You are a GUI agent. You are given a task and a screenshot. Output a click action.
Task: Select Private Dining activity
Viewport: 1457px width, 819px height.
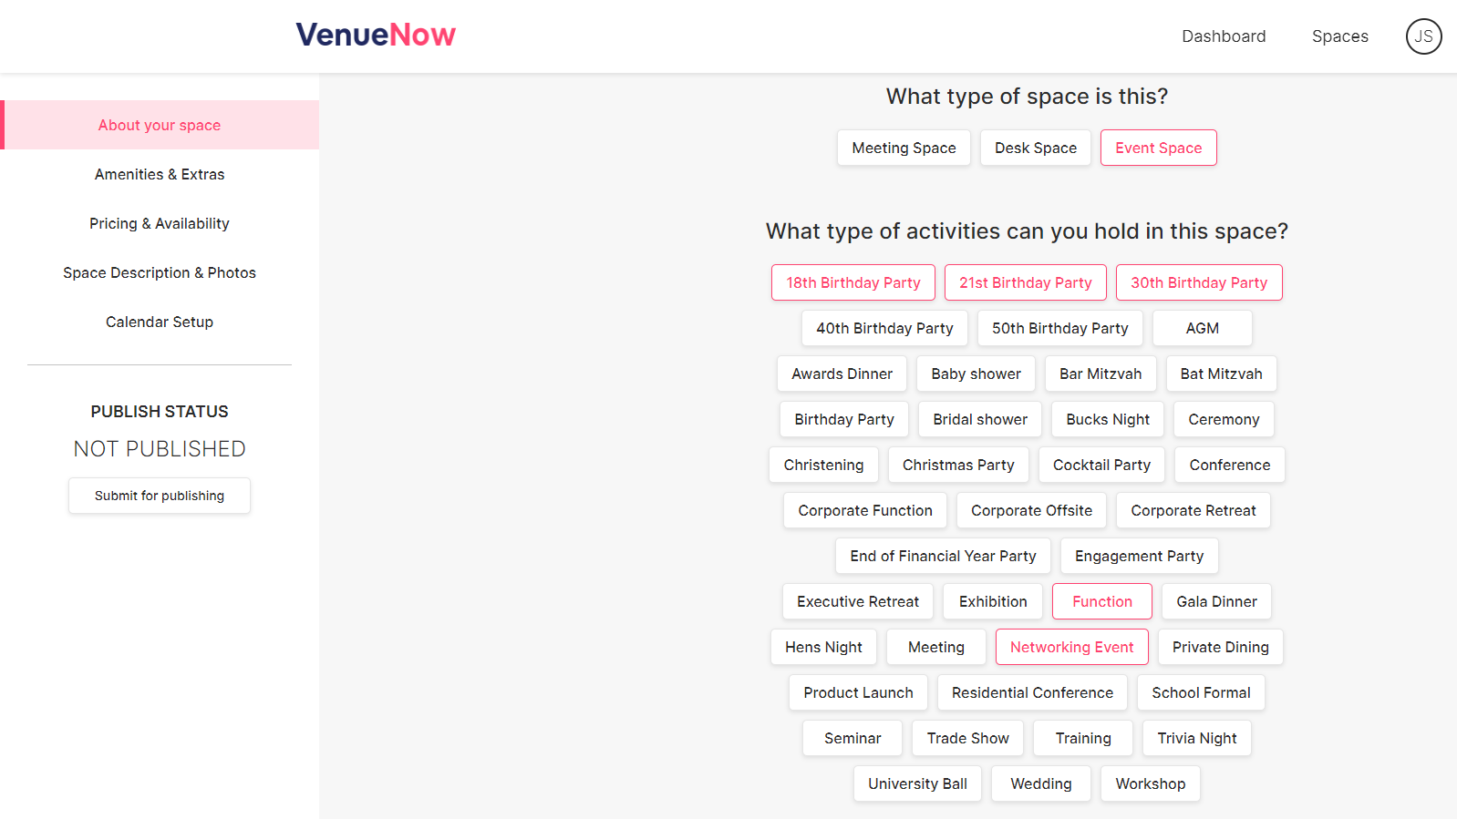pyautogui.click(x=1221, y=647)
